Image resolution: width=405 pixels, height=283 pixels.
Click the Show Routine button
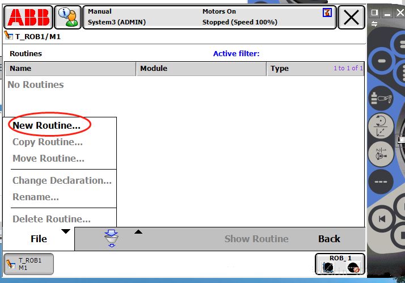pyautogui.click(x=256, y=239)
